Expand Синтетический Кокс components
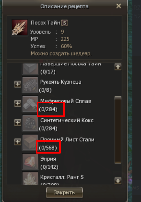Image resolution: width=141 pixels, height=202 pixels. click(x=18, y=122)
